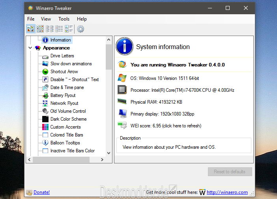Open the Tools menu
The image size is (277, 199).
pyautogui.click(x=64, y=19)
